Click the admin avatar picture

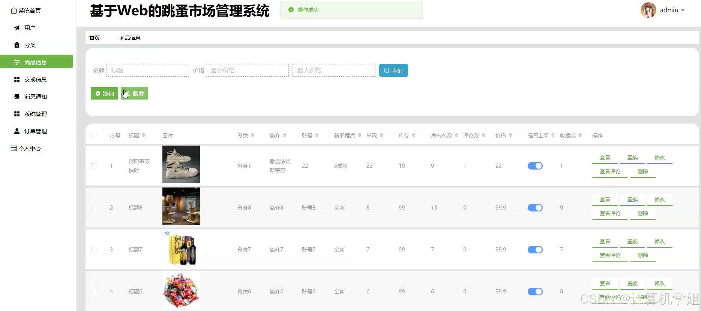(x=648, y=10)
